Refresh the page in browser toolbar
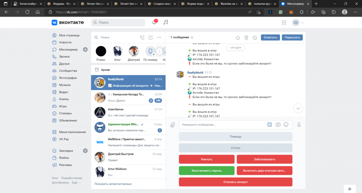The height and width of the screenshot is (193, 362). tap(27, 12)
